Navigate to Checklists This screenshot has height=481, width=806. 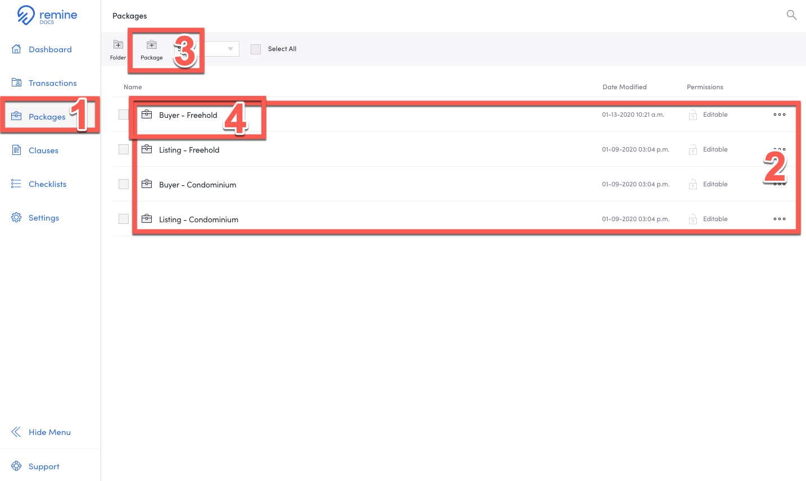(x=39, y=184)
